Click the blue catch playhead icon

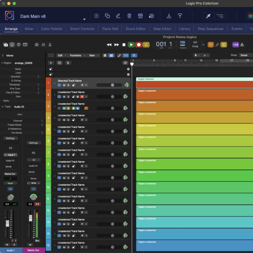point(134,55)
